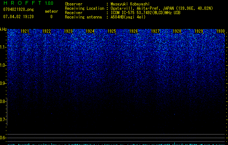
Task: Click the 1930 time marker
Action: [x=220, y=31]
